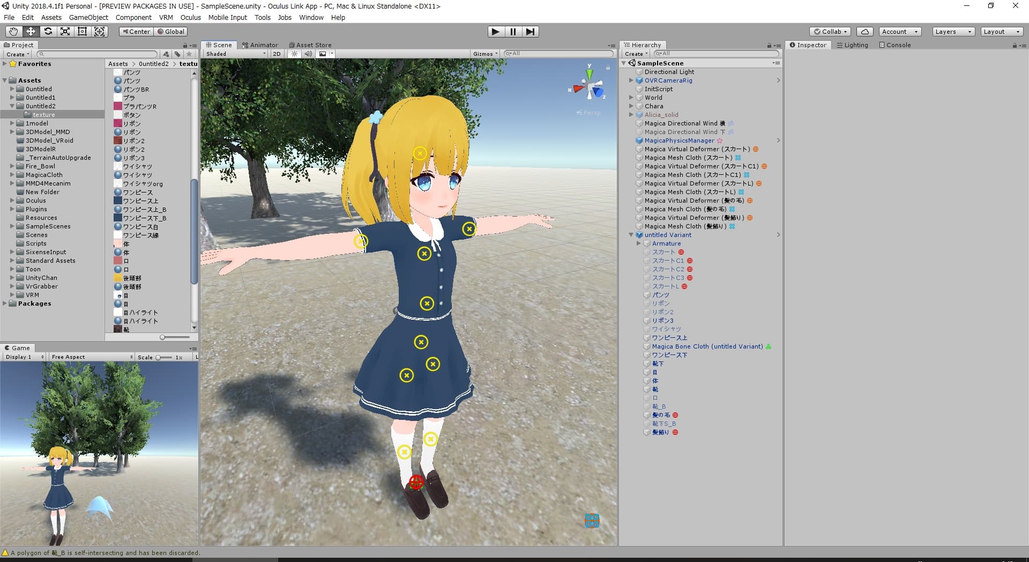Open the Gizmos dropdown
1029x562 pixels.
(486, 54)
